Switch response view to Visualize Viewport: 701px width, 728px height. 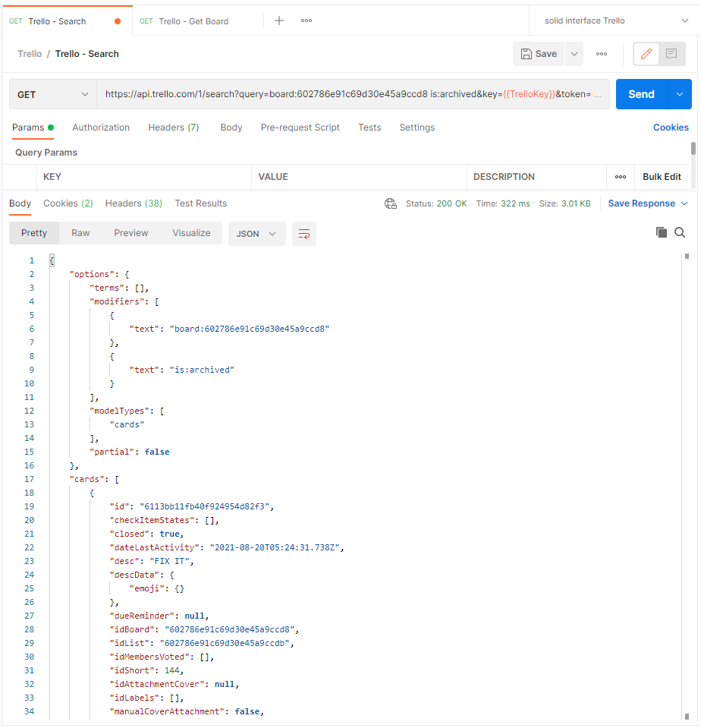[191, 233]
